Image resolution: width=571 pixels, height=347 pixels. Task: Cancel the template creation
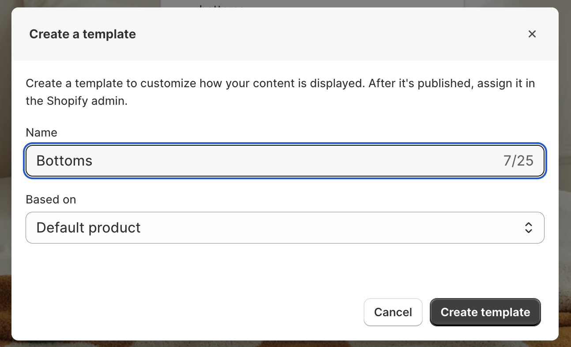(393, 312)
